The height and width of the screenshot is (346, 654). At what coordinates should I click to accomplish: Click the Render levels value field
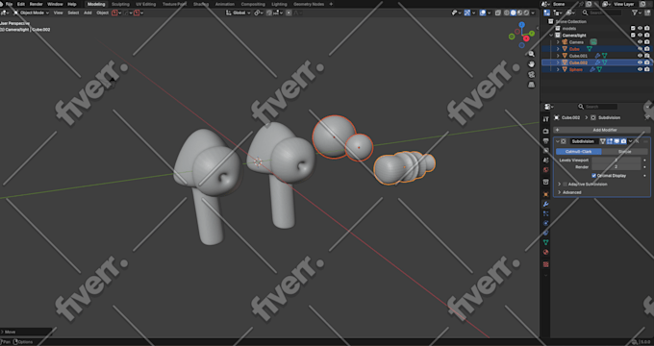616,167
